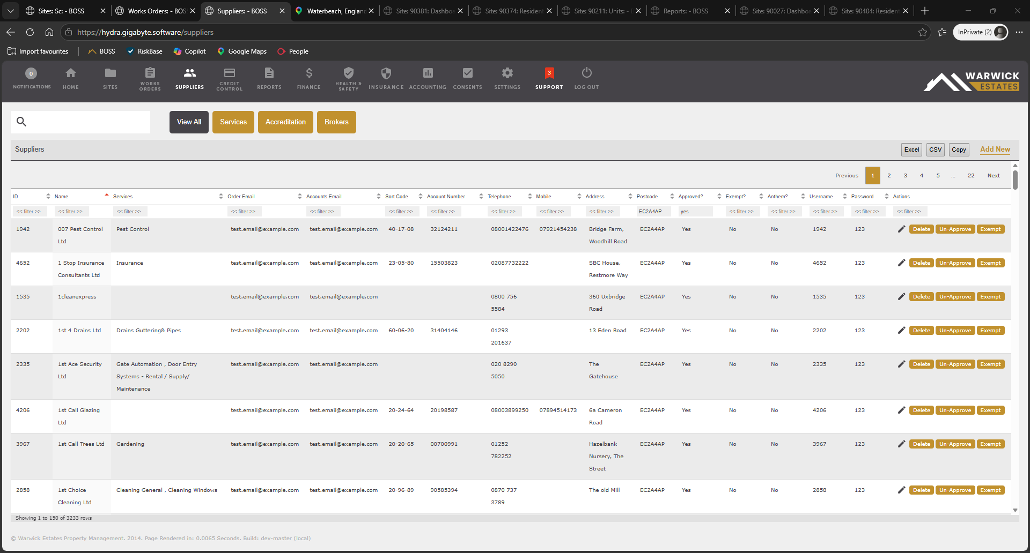Edit 1st 4 Drains Ltd pencil icon
The width and height of the screenshot is (1030, 553).
(x=902, y=330)
